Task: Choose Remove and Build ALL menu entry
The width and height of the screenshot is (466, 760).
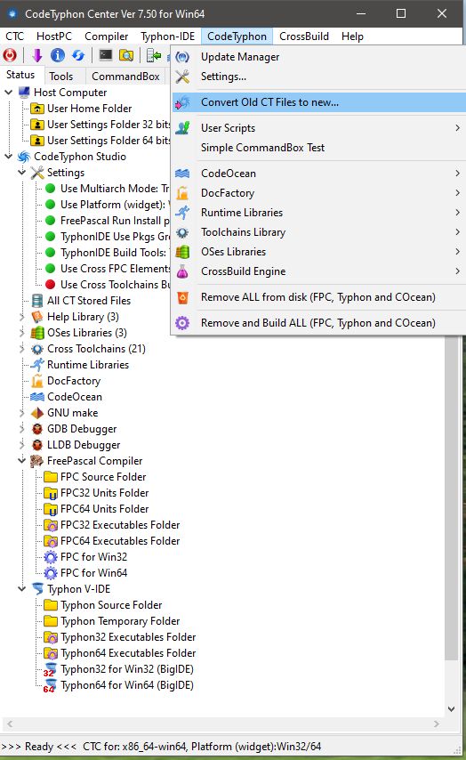Action: (x=320, y=323)
